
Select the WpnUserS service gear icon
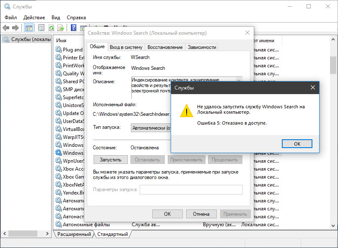point(59,161)
